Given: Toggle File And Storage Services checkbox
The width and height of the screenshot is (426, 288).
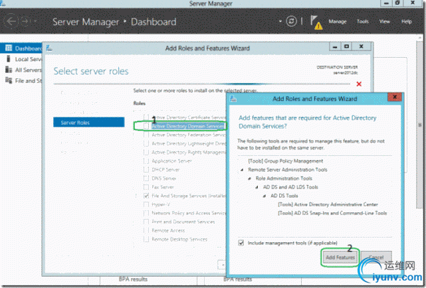Looking at the screenshot, I should pyautogui.click(x=146, y=196).
